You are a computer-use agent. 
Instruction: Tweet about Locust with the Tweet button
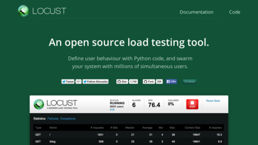pos(68,81)
